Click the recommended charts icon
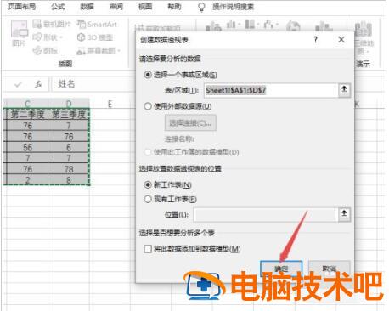The width and height of the screenshot is (389, 311). coord(213,27)
